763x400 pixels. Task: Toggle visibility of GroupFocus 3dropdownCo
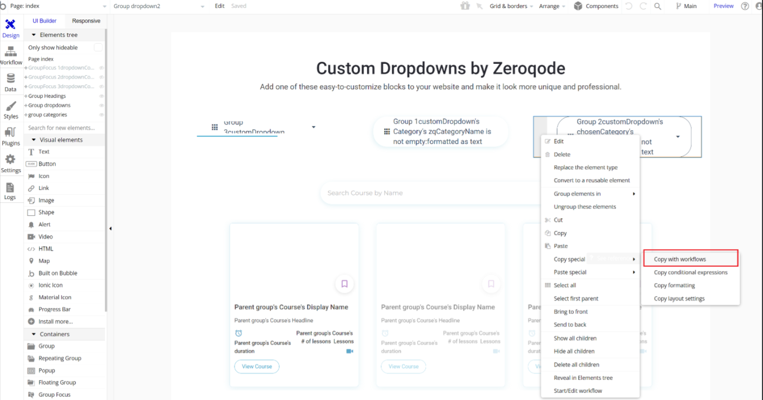point(101,86)
